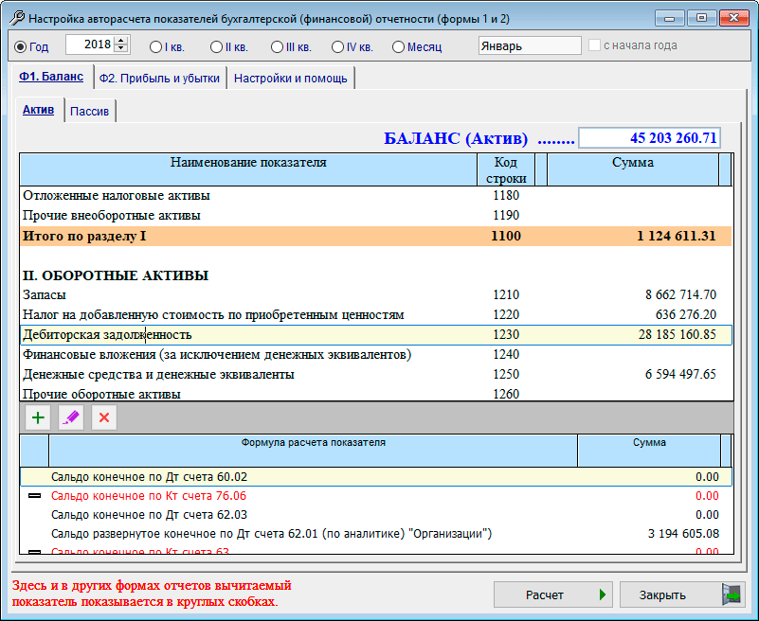Click the Код строки column header
This screenshot has height=621, width=759.
click(506, 169)
